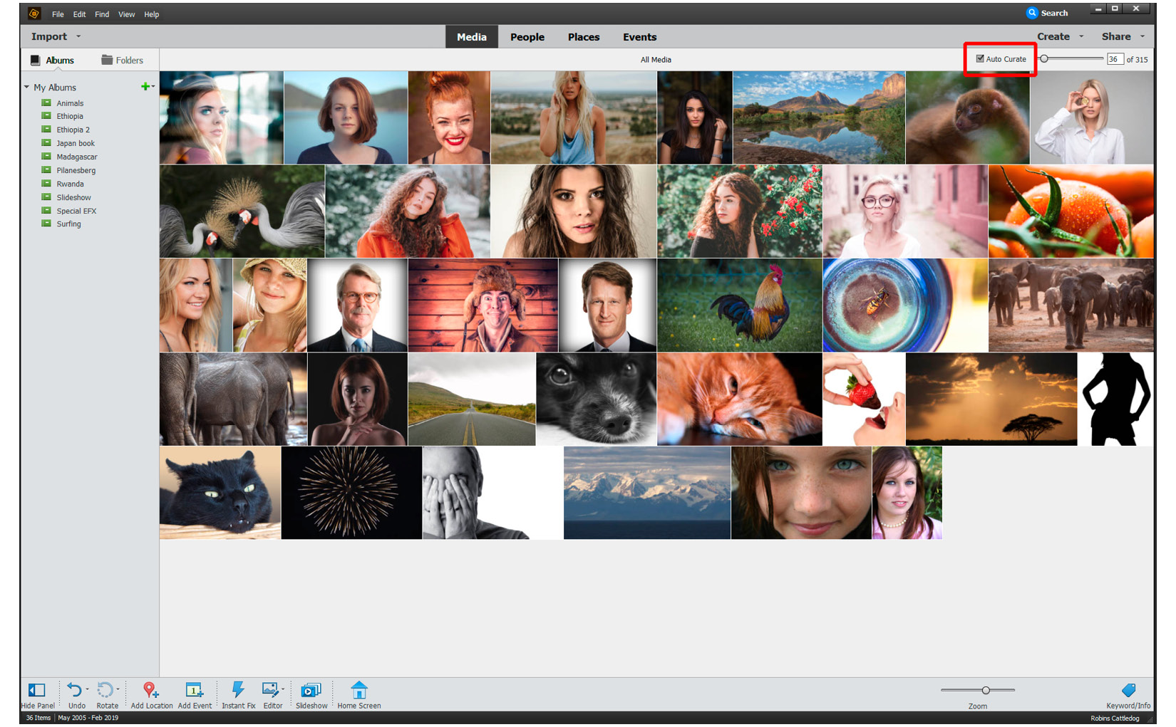
Task: Click the Auto Curate count slider
Action: click(1071, 58)
